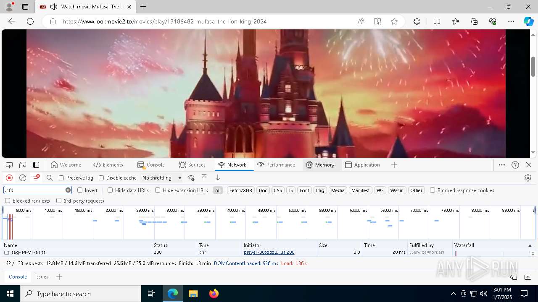538x302 pixels.
Task: Start Read aloud from address bar
Action: coord(361,21)
